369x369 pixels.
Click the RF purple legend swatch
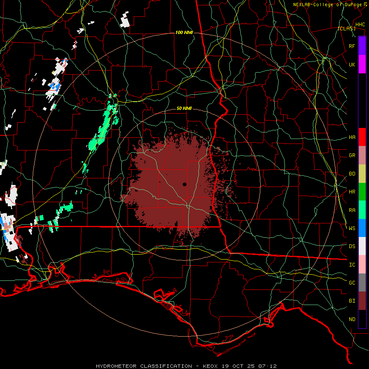click(362, 46)
